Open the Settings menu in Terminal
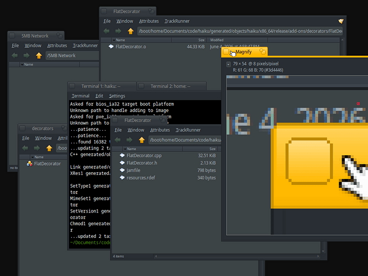368x276 pixels. click(x=117, y=96)
